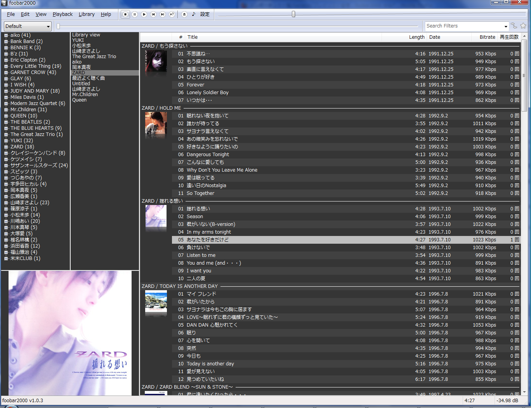Select Miles Davis (1) in tree
This screenshot has width=531, height=408.
27,97
